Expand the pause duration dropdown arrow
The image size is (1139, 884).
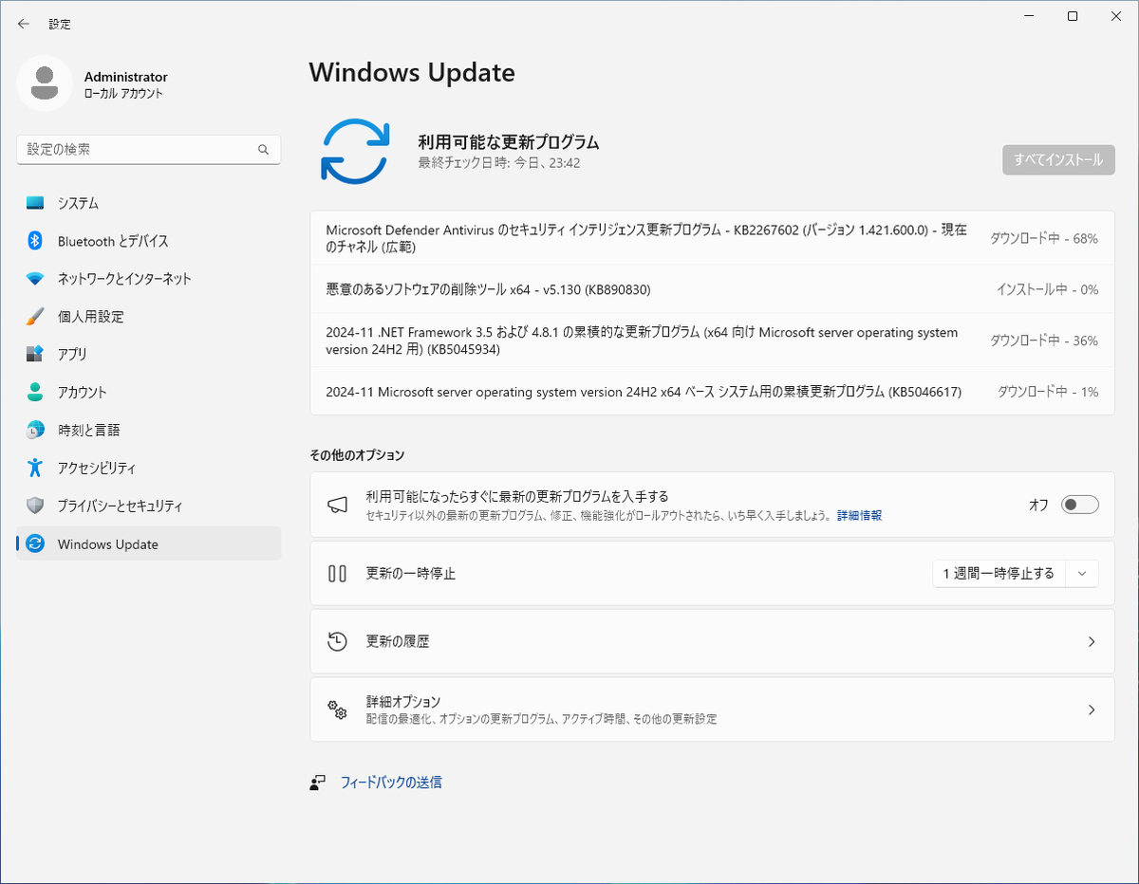(x=1082, y=573)
